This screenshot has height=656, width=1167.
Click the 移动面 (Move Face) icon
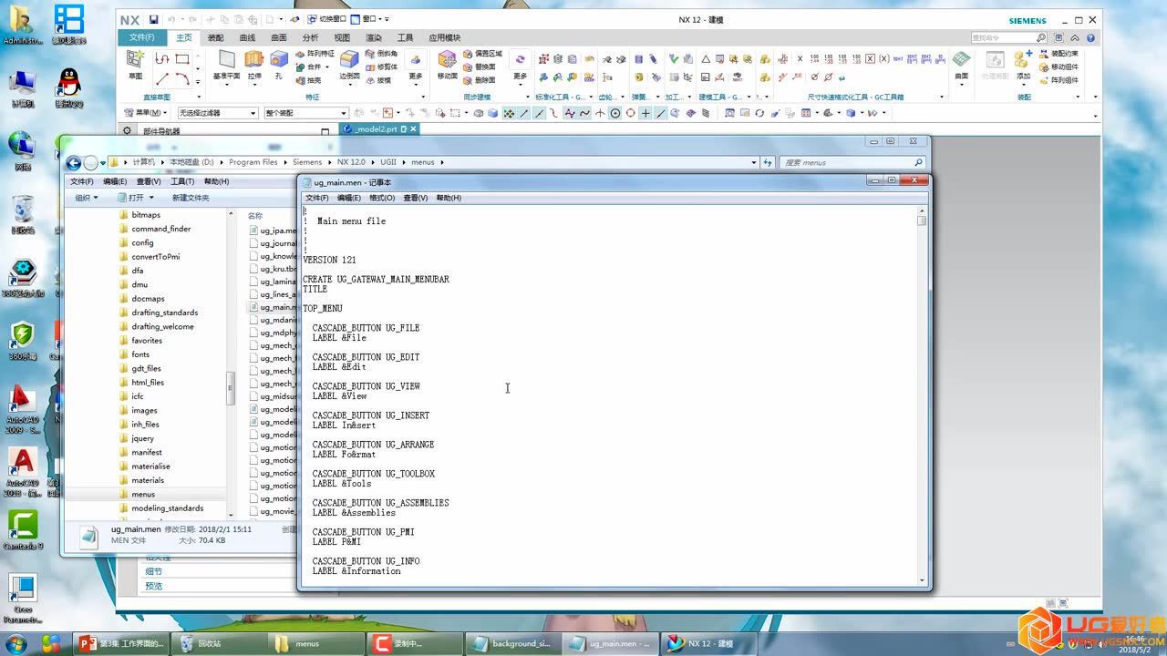coord(447,63)
